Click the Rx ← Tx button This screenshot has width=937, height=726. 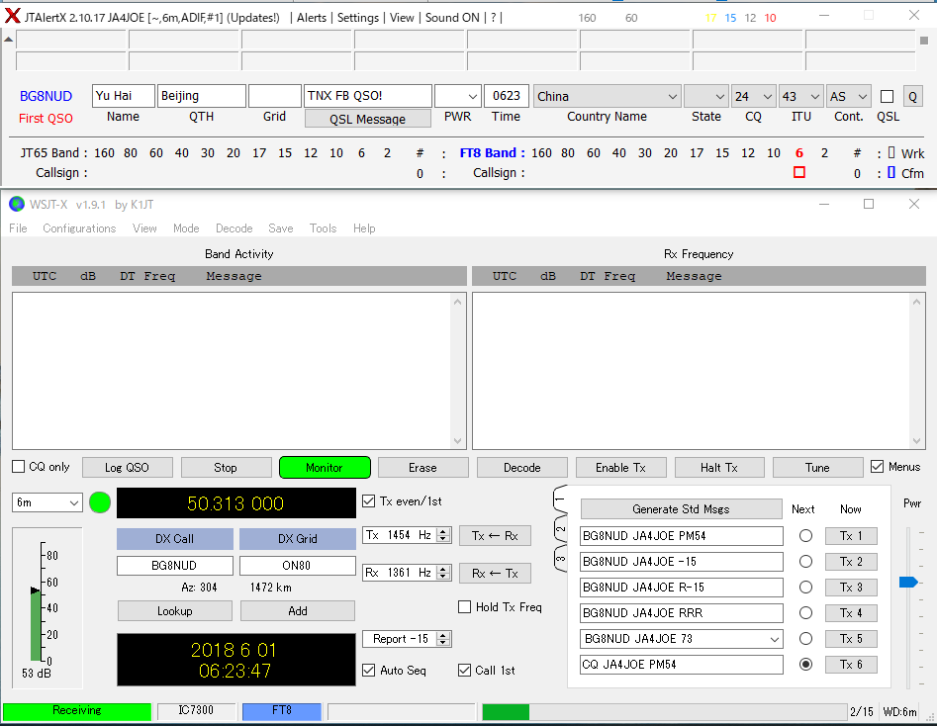coord(495,574)
